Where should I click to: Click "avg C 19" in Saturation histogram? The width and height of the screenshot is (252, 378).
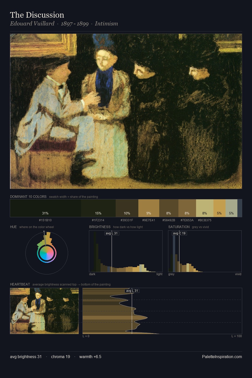pos(179,233)
